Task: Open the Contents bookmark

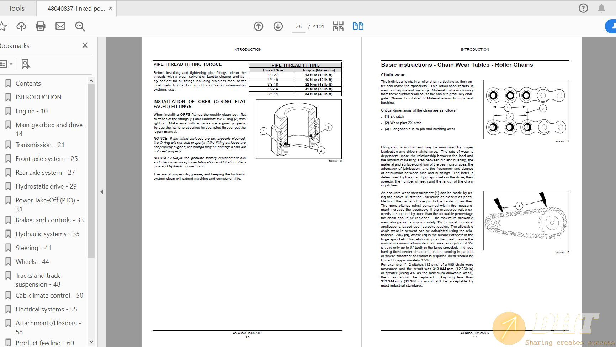Action: [28, 83]
